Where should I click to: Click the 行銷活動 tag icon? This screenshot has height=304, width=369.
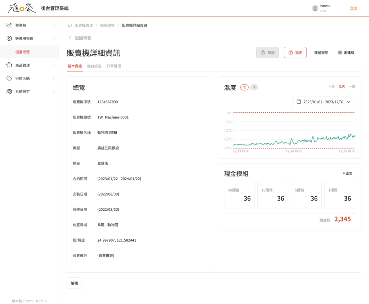9,79
